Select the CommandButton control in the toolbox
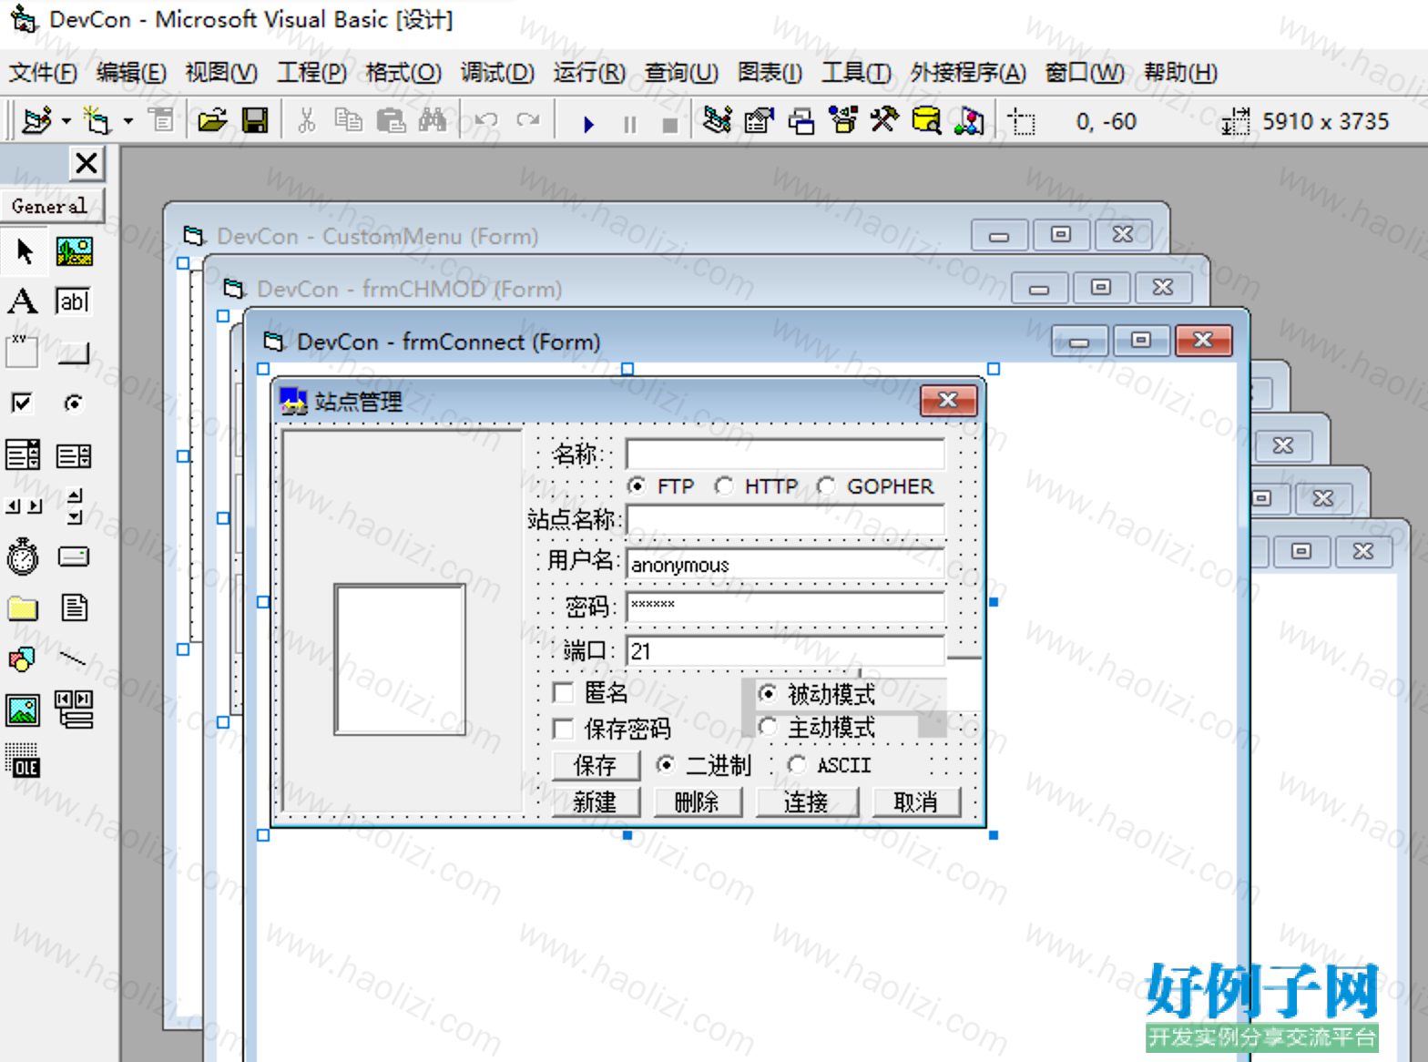The image size is (1428, 1062). pos(73,353)
